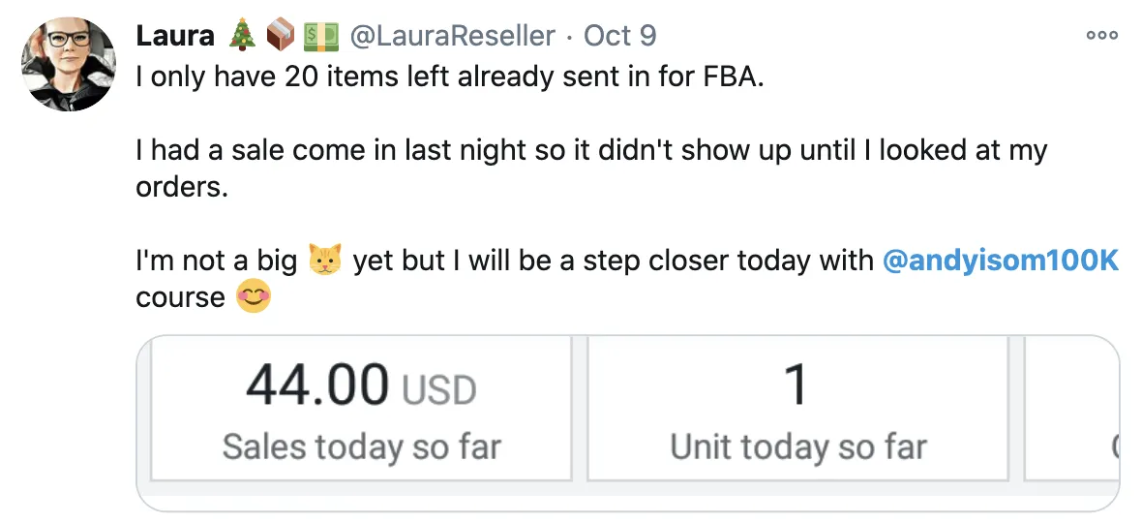Select the 44.00 sales amount figure
The height and width of the screenshot is (523, 1142).
(316, 385)
